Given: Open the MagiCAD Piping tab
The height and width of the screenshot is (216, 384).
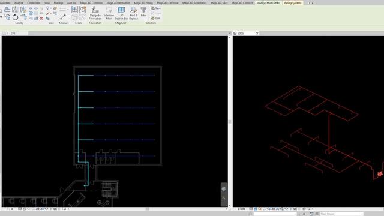Looking at the screenshot, I should [x=143, y=3].
